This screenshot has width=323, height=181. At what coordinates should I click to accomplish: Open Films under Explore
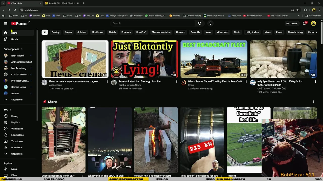click(x=18, y=175)
